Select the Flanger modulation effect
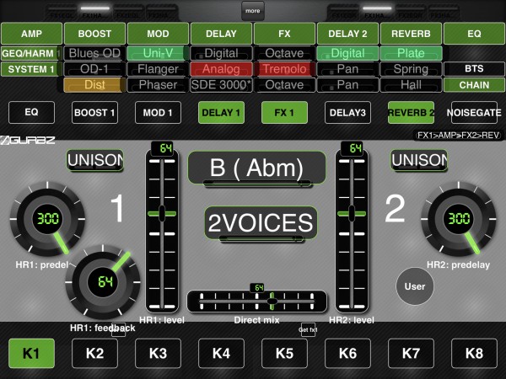 [x=158, y=69]
